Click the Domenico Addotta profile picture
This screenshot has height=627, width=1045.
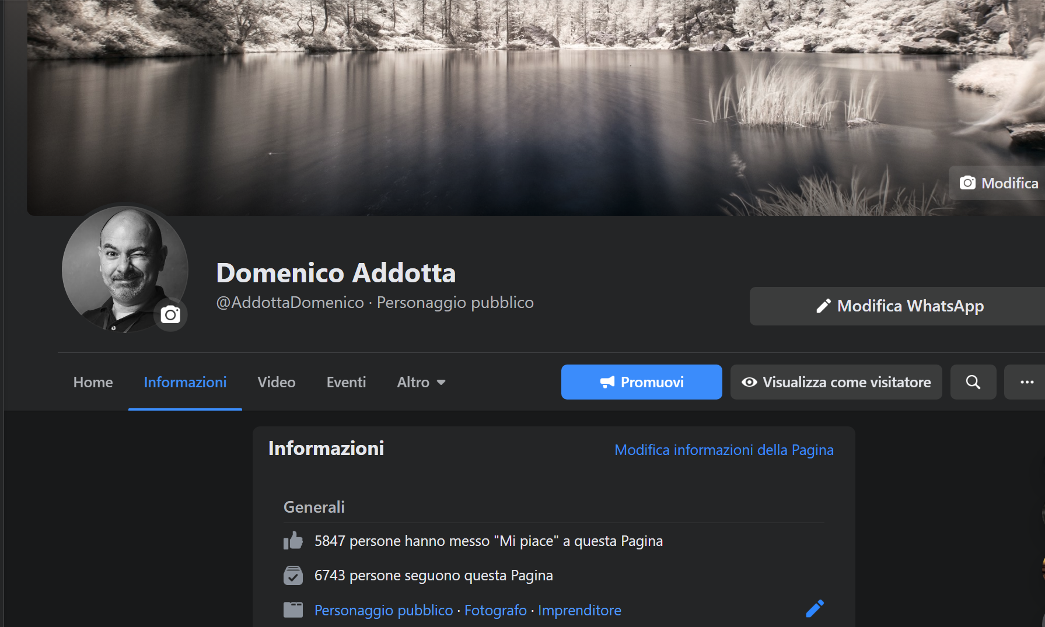(125, 269)
